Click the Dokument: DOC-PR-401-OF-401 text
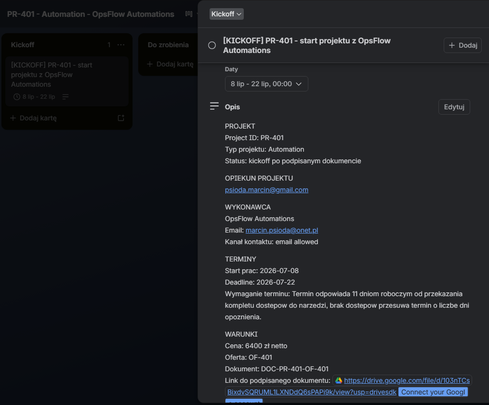This screenshot has width=489, height=405. 277,369
